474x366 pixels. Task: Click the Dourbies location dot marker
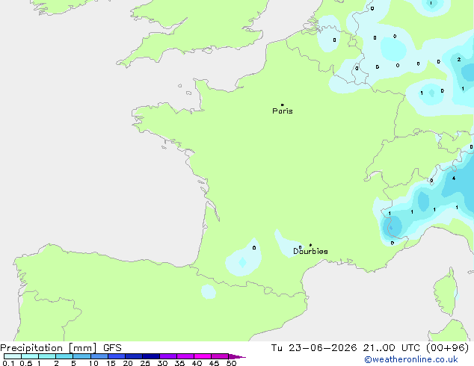310,245
